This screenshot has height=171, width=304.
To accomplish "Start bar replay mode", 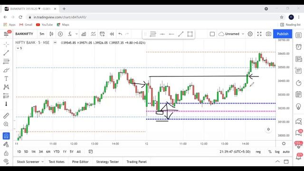I will tap(112, 34).
